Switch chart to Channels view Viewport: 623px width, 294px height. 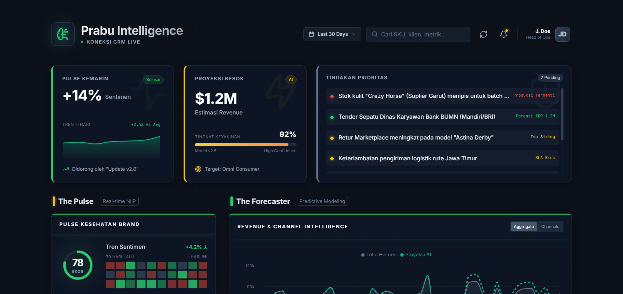point(550,227)
